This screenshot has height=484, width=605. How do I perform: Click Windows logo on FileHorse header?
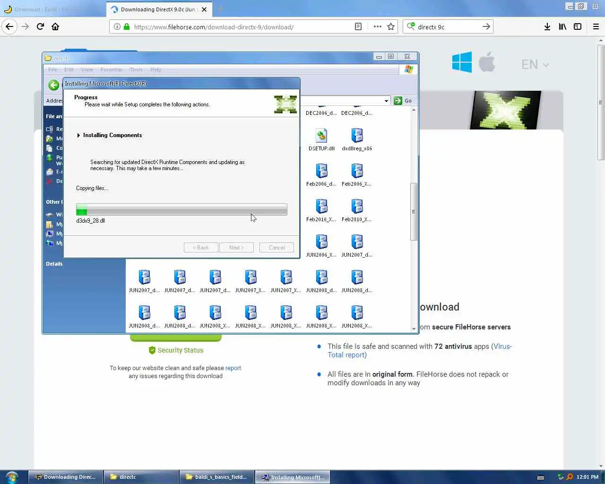462,62
